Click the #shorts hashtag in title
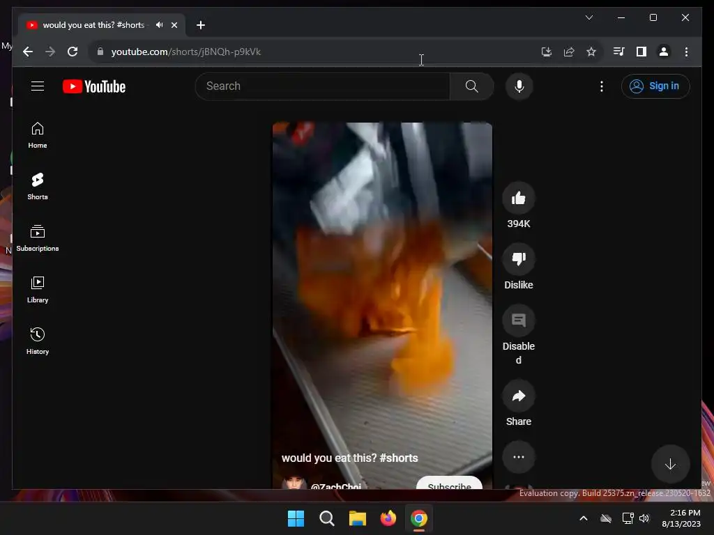The height and width of the screenshot is (535, 714). pos(398,458)
